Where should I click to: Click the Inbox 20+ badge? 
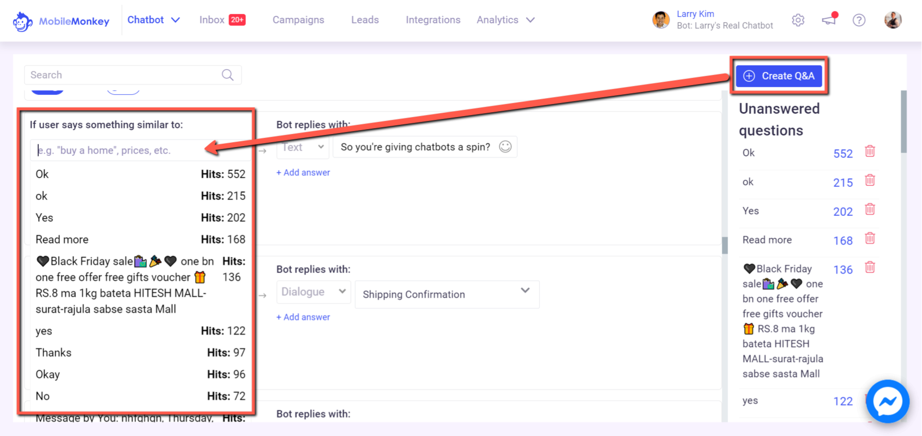click(237, 20)
